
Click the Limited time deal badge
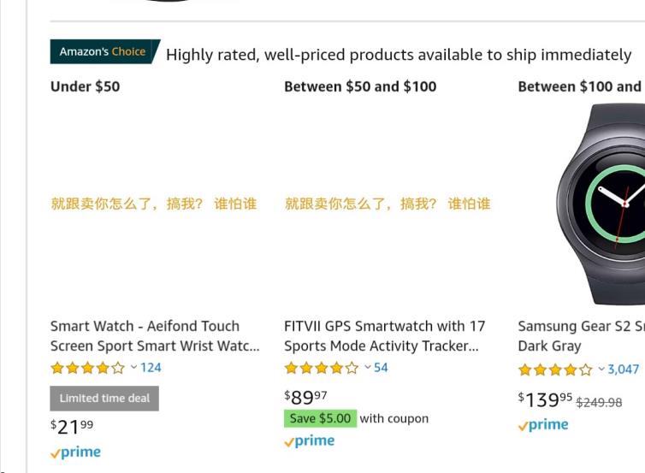104,399
